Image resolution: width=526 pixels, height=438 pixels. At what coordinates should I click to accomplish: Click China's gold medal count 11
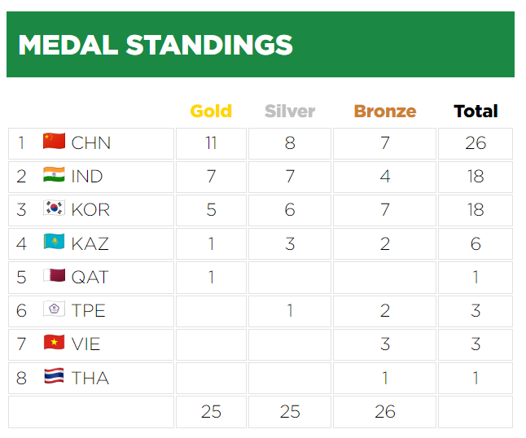point(211,143)
